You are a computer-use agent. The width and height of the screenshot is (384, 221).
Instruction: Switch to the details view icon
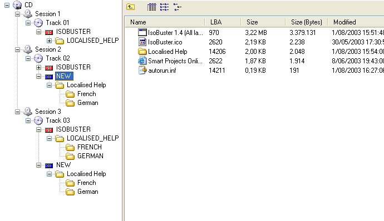tap(151, 7)
